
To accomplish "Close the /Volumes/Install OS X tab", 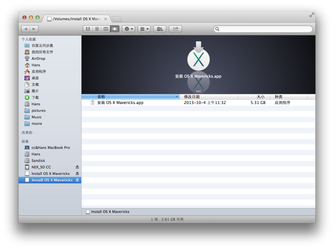I will tap(106, 19).
